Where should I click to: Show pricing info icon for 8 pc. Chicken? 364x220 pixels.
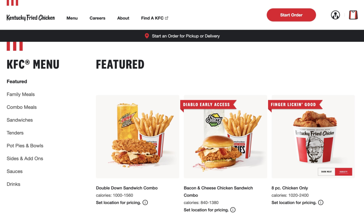pos(321,202)
